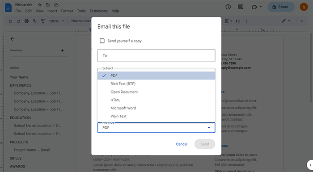Screen dimensions: 313x172
Task: Expand video call options arrow
Action: [x=261, y=7]
